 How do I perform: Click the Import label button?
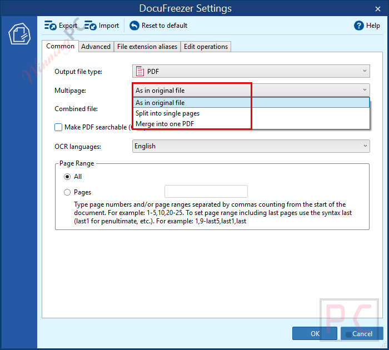(x=109, y=26)
